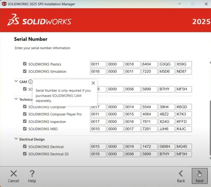Screen dimensions: 211x187
Task: Click the vertical scrollbar thumb of serial list
Action: point(210,128)
